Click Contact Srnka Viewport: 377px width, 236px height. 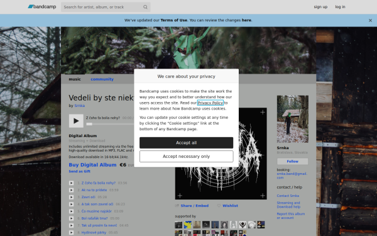click(288, 196)
